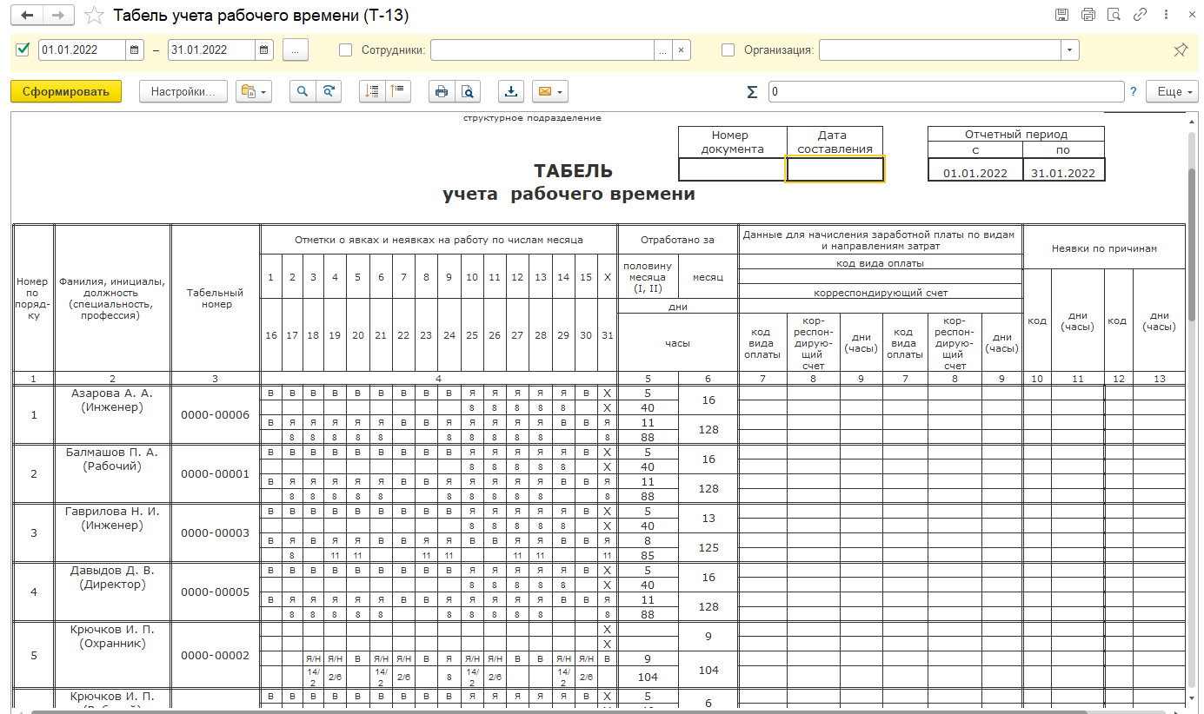Enable the Организация filter checkbox
The height and width of the screenshot is (714, 1204).
(728, 50)
